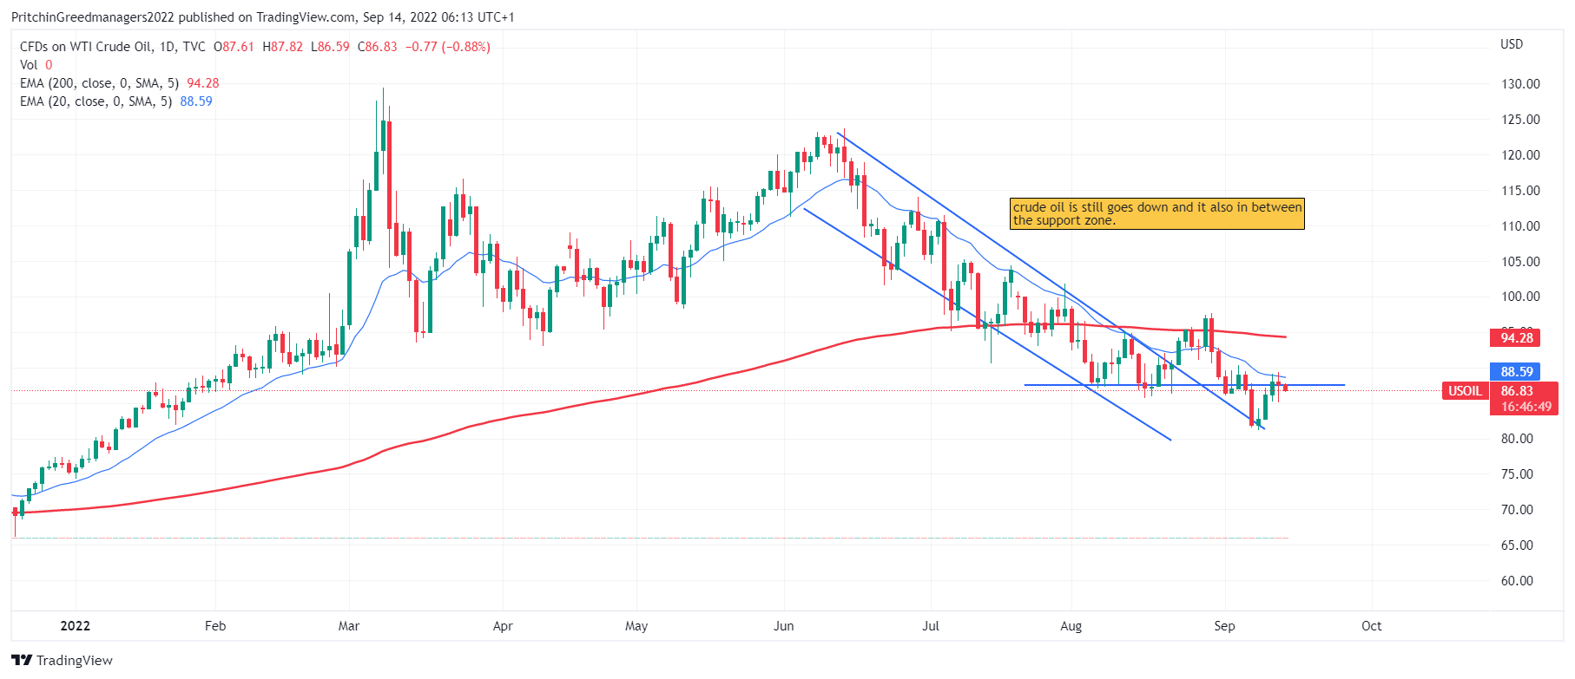Click the 75.00 price axis label
Image resolution: width=1575 pixels, height=679 pixels.
[1517, 474]
